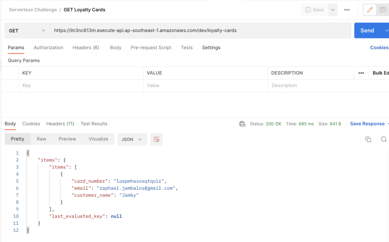
Task: Select the response Body tab
Action: pyautogui.click(x=10, y=123)
